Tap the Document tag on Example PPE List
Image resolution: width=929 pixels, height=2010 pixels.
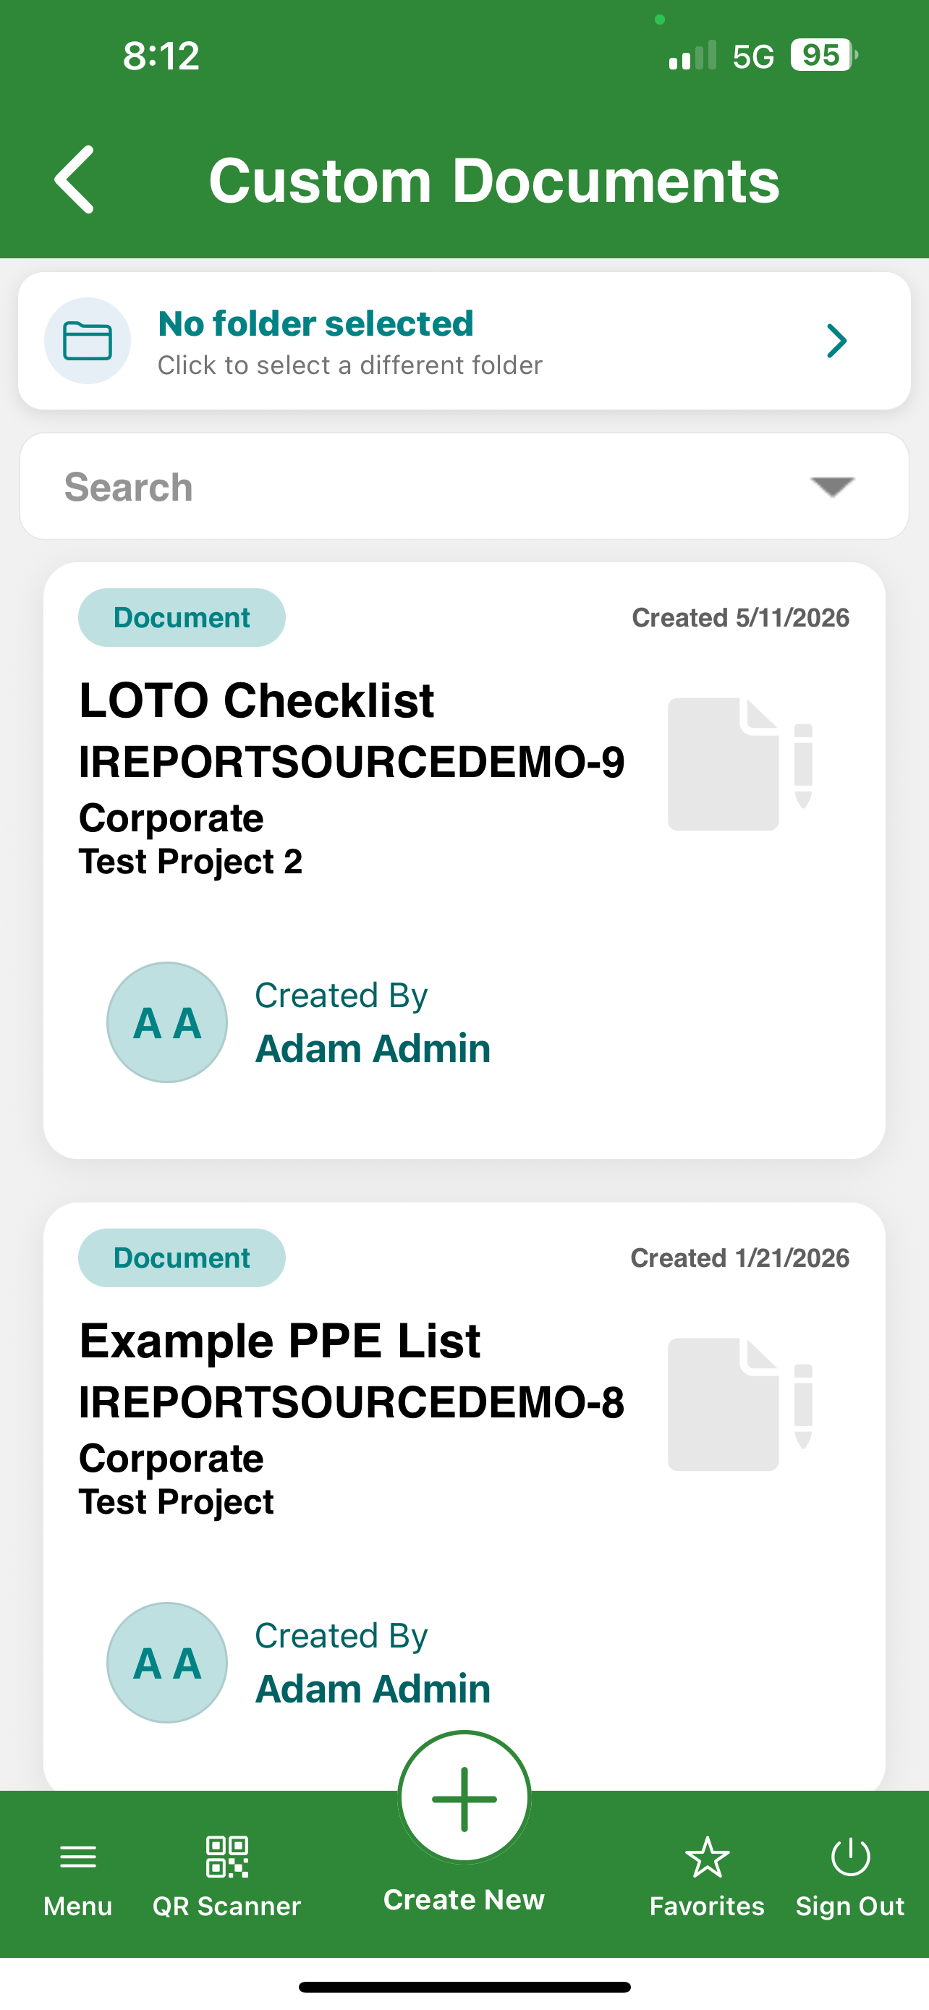[x=182, y=1258]
